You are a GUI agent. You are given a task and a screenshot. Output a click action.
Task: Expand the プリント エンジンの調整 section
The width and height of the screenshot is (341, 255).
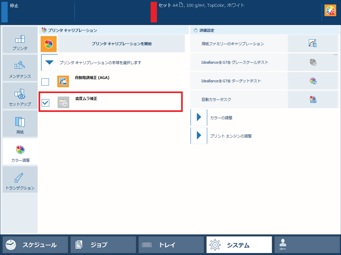tap(199, 135)
